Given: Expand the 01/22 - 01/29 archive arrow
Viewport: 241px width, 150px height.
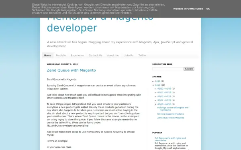Looking at the screenshot, I should 155,89.
